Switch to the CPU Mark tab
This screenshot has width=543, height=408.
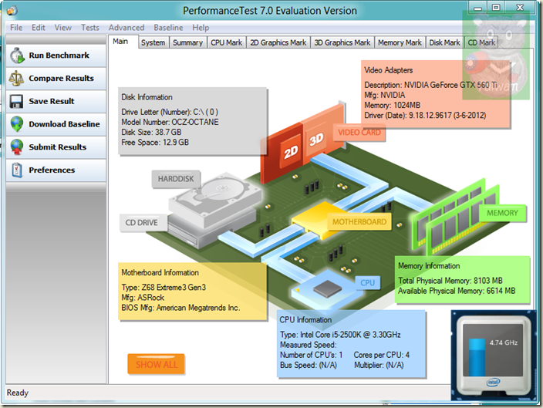[x=227, y=42]
